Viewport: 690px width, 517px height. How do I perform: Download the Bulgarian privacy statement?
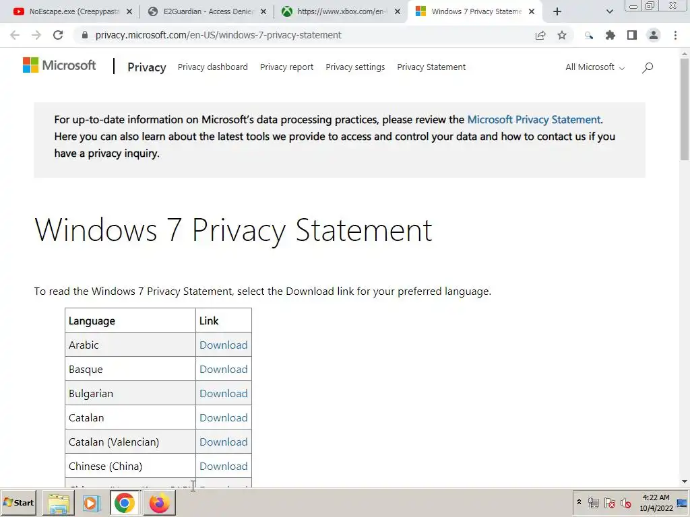pyautogui.click(x=224, y=393)
